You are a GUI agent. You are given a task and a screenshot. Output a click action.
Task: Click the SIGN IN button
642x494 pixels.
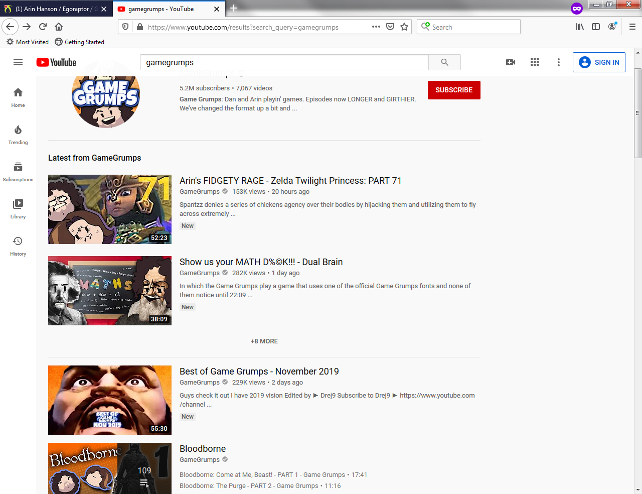click(x=599, y=62)
